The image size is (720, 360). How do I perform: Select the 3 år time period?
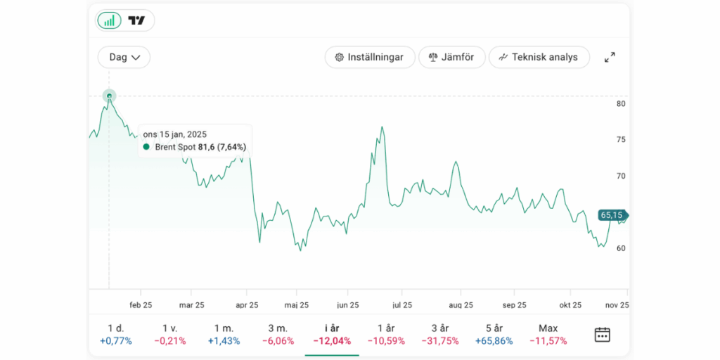point(440,335)
